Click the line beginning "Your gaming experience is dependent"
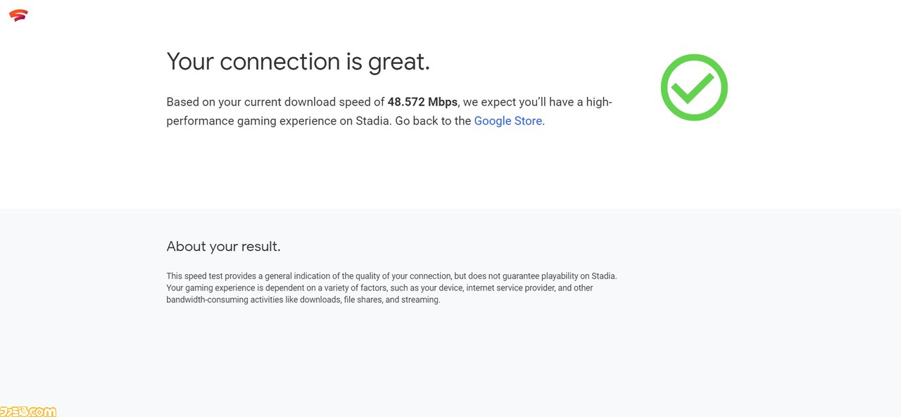 pos(379,288)
